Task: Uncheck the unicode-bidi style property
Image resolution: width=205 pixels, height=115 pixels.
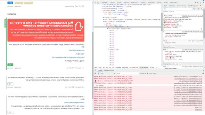Action: point(164,19)
